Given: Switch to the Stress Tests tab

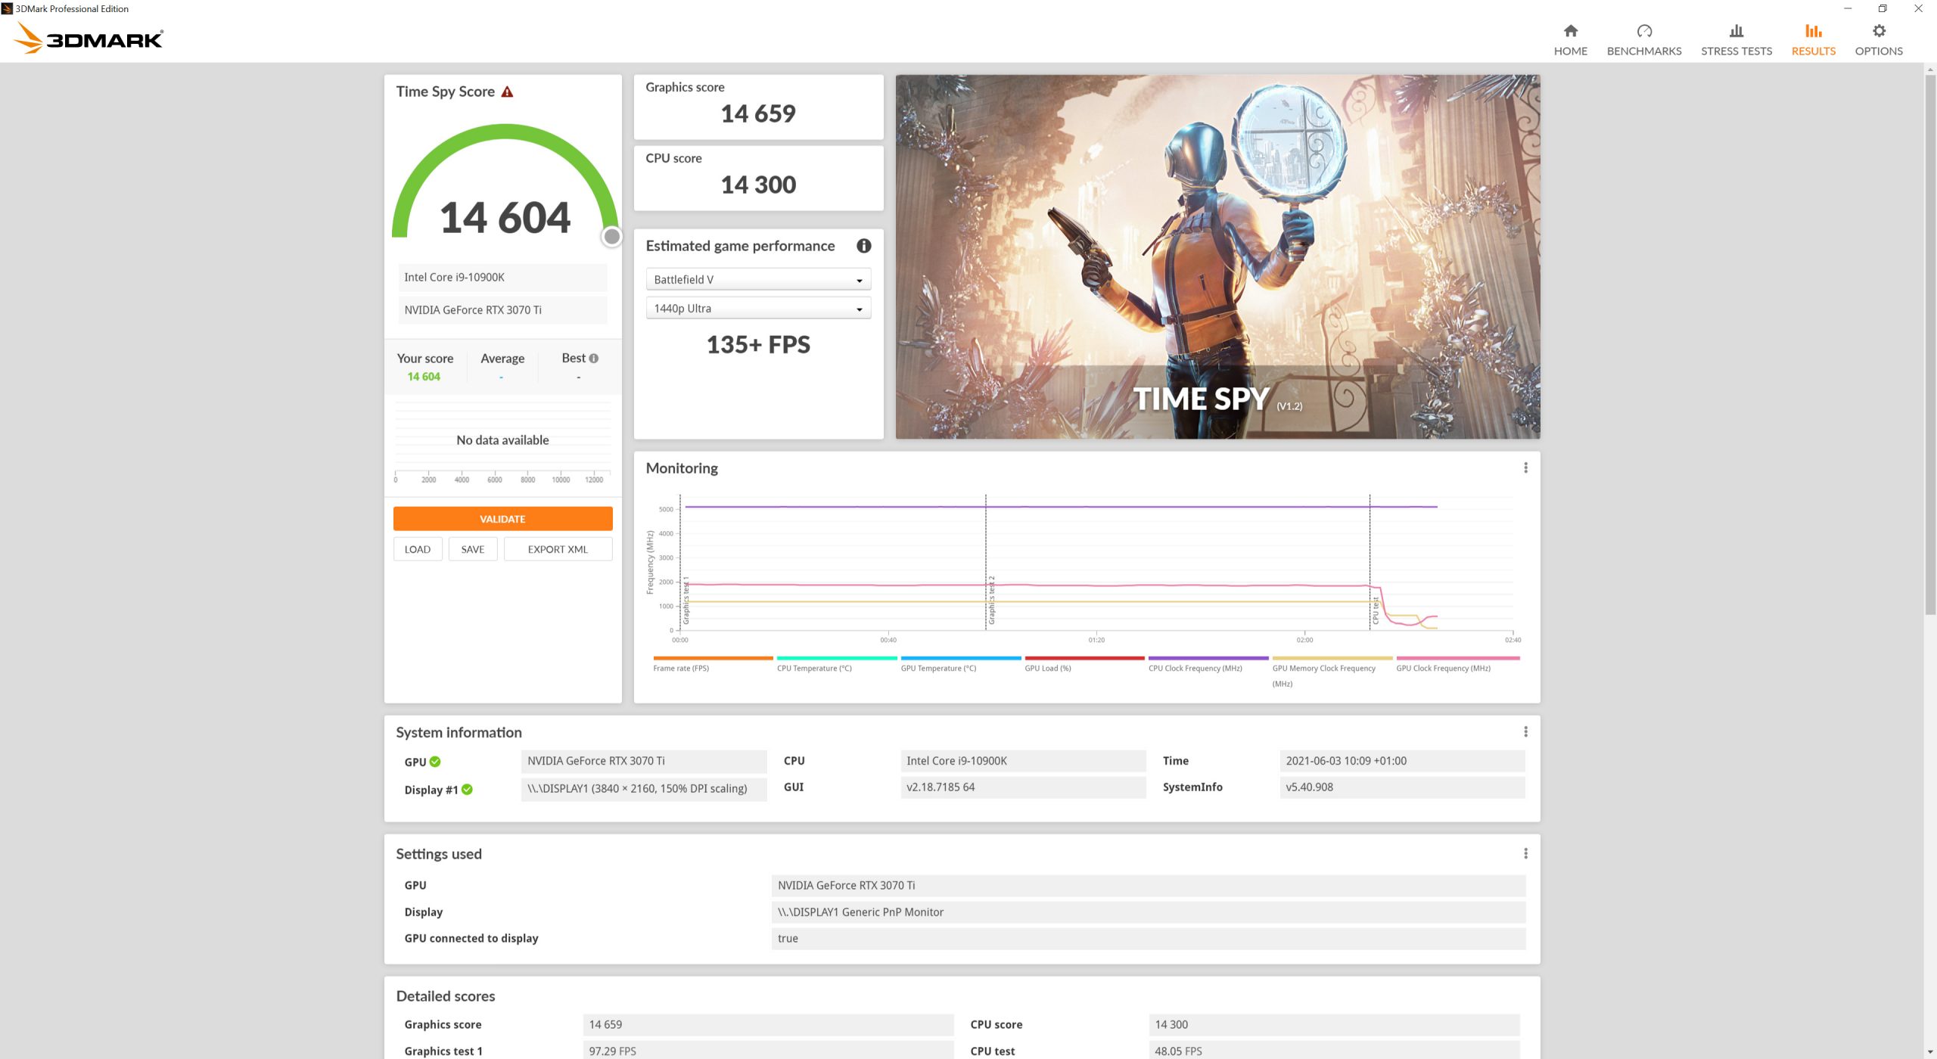Looking at the screenshot, I should (1736, 39).
